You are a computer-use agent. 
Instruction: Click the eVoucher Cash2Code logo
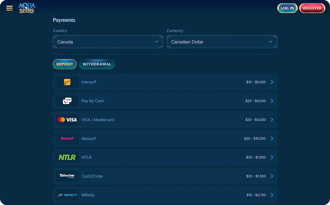67,176
